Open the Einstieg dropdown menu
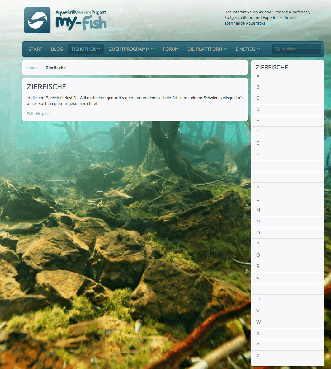Viewport: 331px width, 369px height. (x=248, y=49)
